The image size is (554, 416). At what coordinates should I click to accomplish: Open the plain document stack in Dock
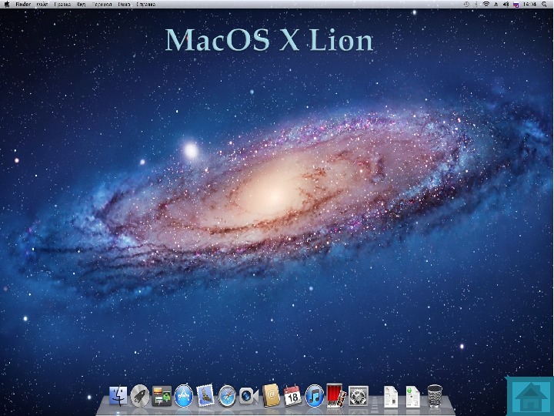(390, 397)
